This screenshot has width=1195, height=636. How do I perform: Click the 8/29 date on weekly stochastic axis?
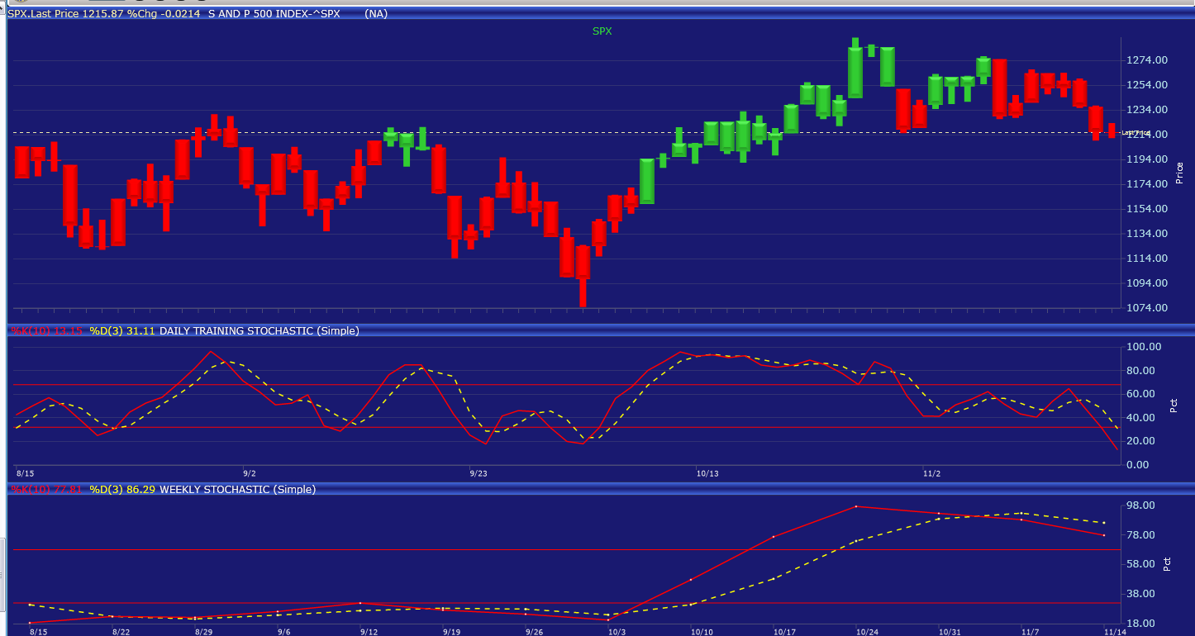203,632
